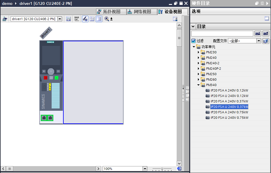The width and height of the screenshot is (271, 173).
Task: Switch to 网络视图 network view tab
Action: point(142,11)
